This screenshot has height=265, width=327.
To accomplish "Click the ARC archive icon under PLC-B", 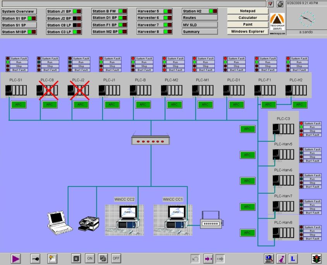I will coord(142,104).
